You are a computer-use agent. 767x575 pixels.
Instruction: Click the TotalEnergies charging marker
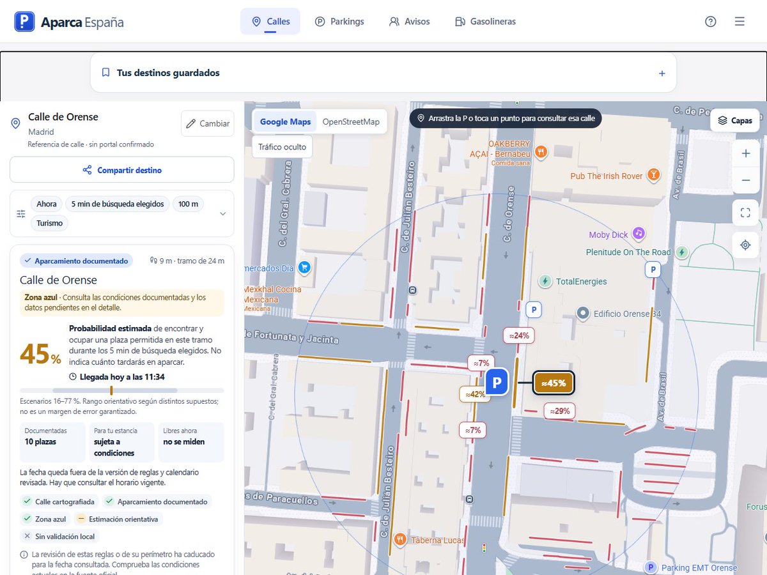[x=545, y=281]
